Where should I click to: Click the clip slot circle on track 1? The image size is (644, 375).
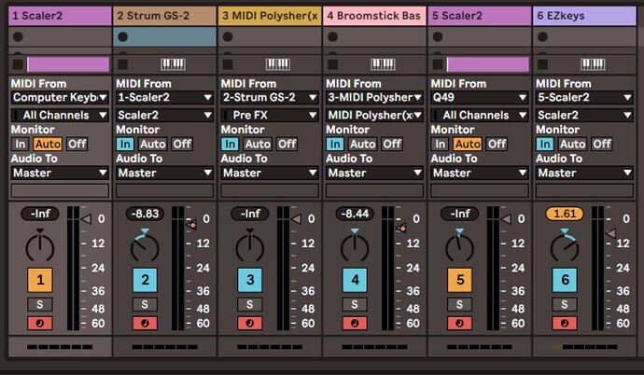pyautogui.click(x=19, y=36)
